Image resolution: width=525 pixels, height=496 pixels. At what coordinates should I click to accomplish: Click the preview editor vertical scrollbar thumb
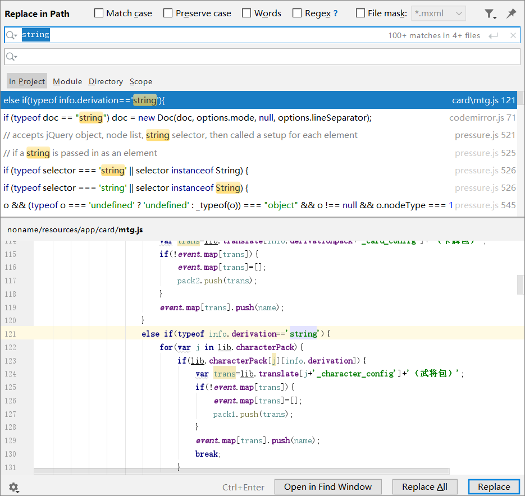(521, 284)
